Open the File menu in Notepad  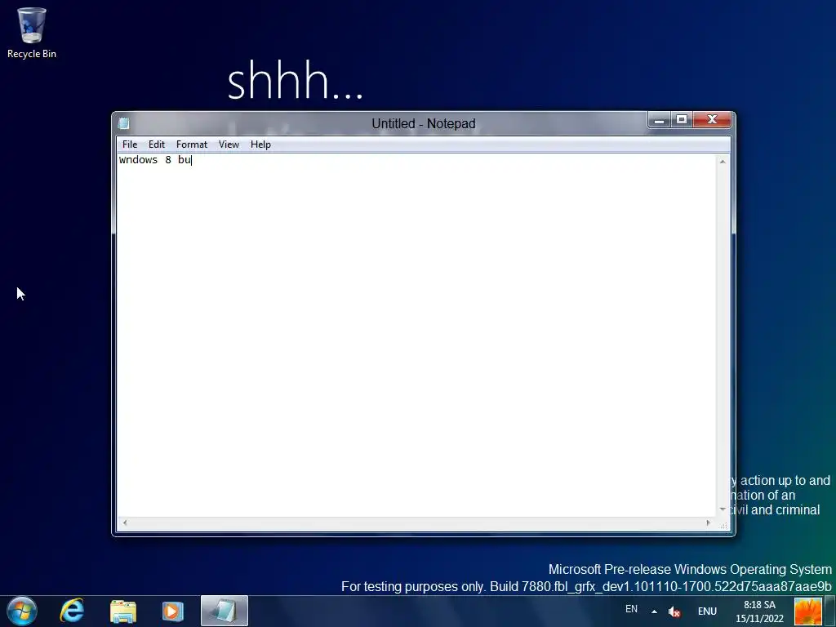130,145
